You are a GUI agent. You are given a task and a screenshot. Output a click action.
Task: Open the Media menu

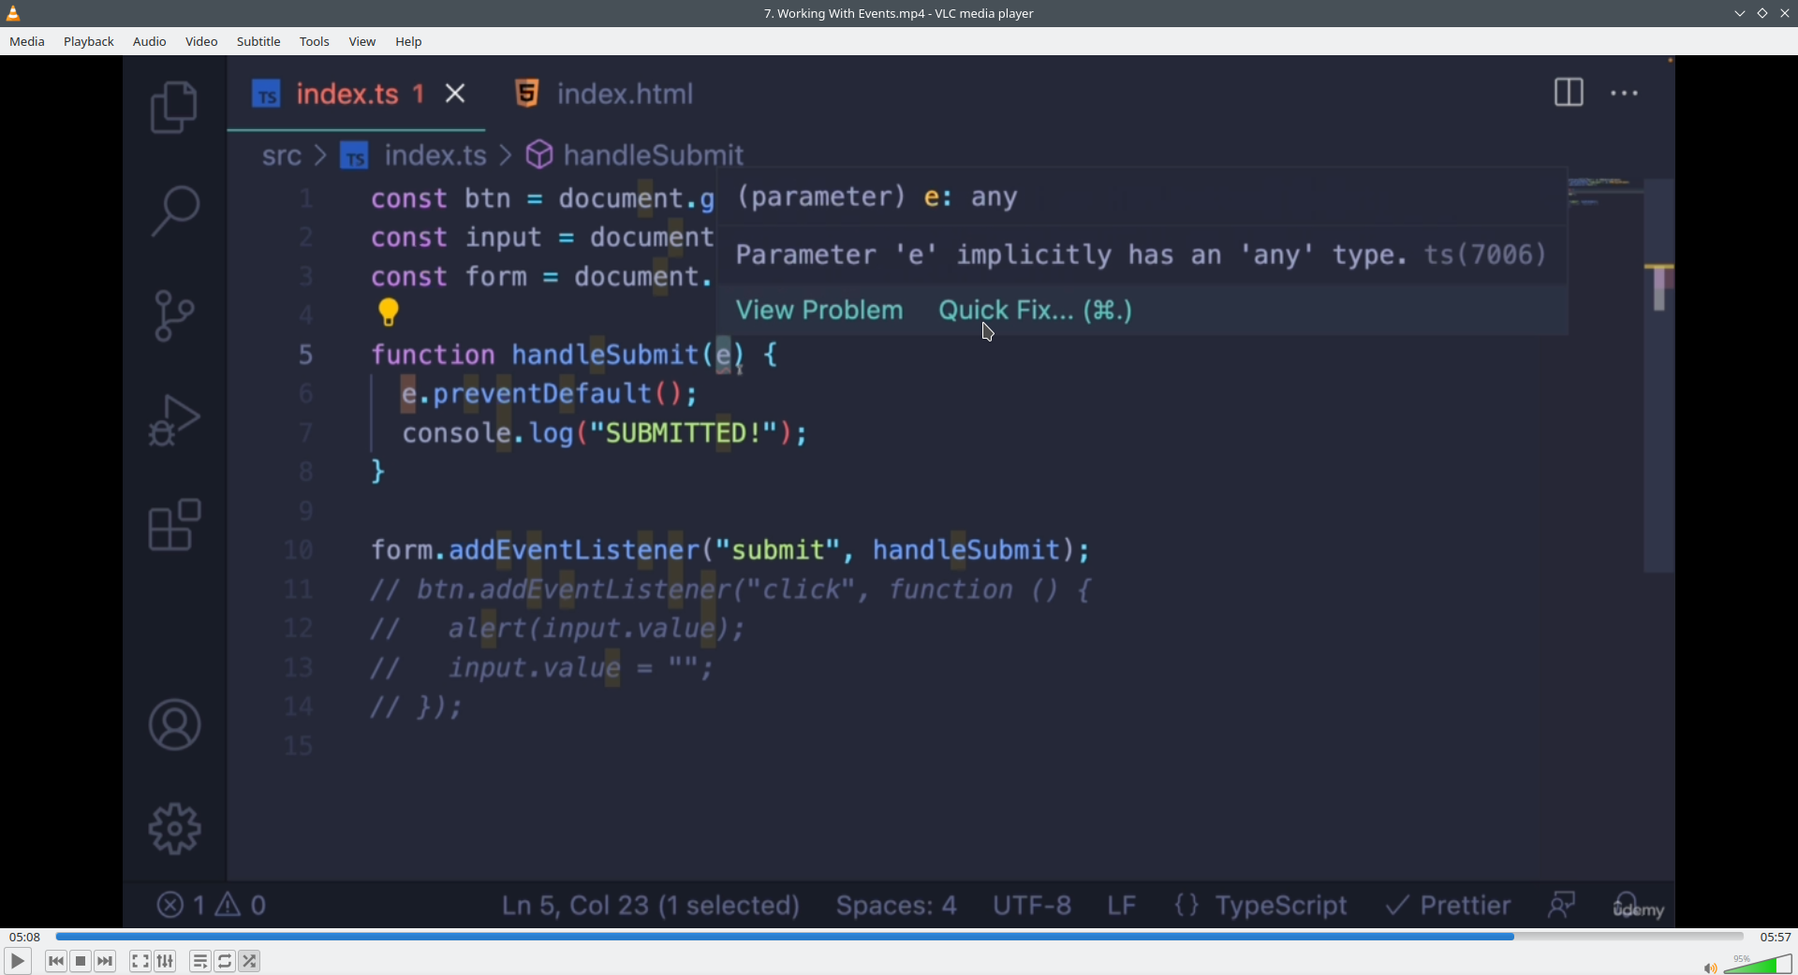pyautogui.click(x=27, y=42)
